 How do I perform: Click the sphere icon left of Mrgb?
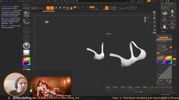pos(72,8)
